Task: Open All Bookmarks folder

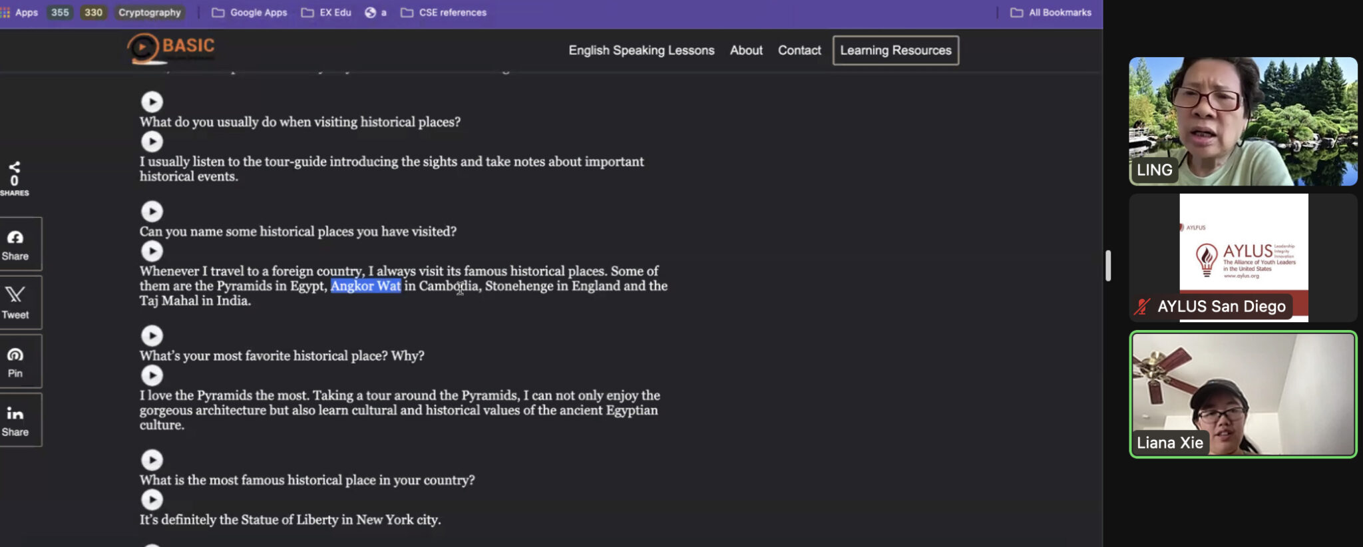Action: 1051,13
